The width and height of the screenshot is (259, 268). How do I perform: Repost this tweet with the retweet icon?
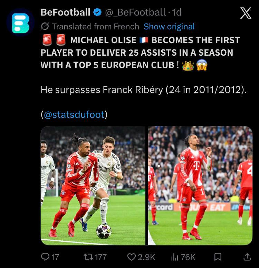[88, 257]
